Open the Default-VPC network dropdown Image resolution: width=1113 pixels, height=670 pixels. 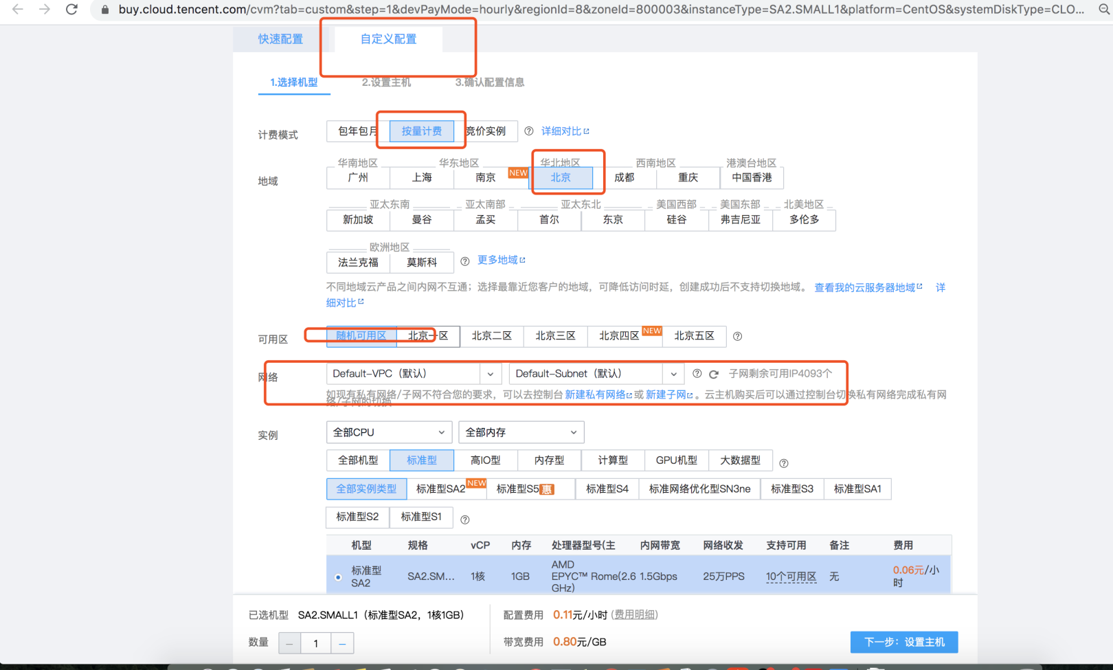[414, 374]
